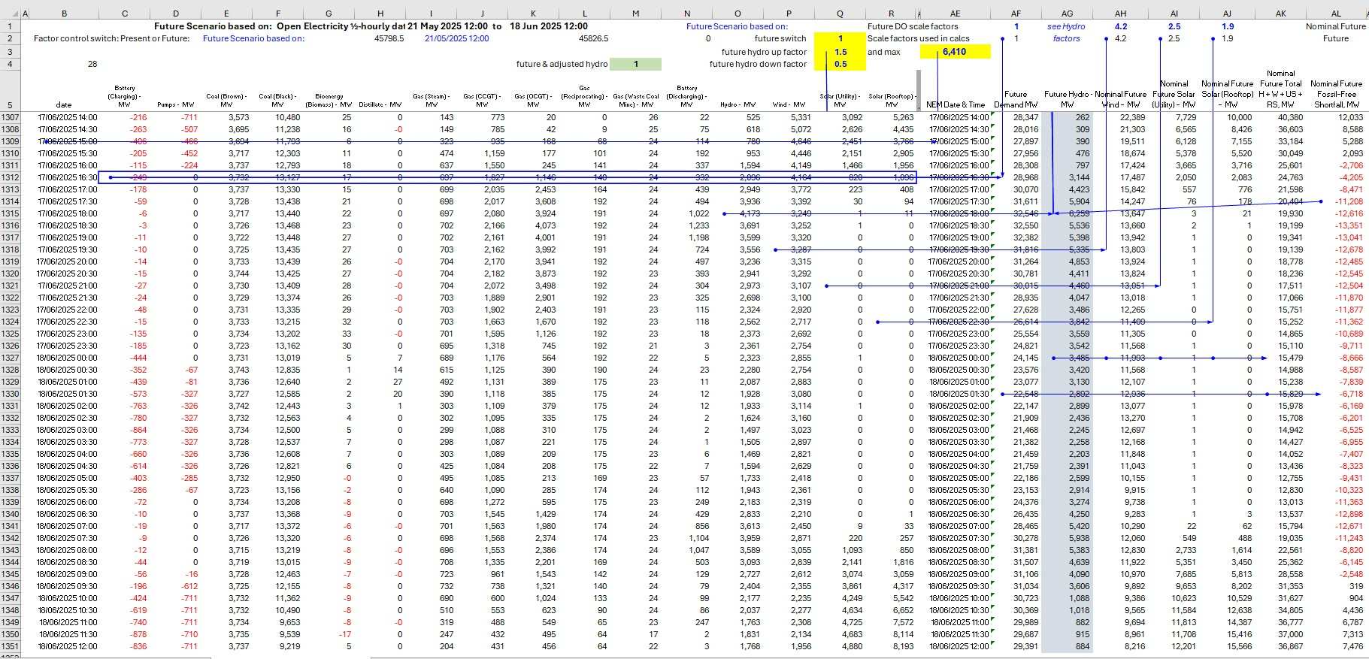The height and width of the screenshot is (659, 1369).
Task: Click the 'date' column header cell
Action: click(x=64, y=104)
